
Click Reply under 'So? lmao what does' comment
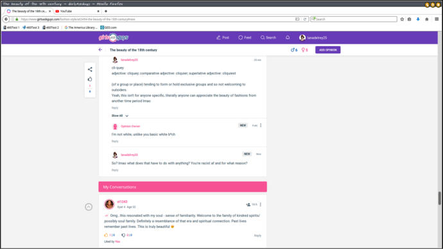pos(115,170)
